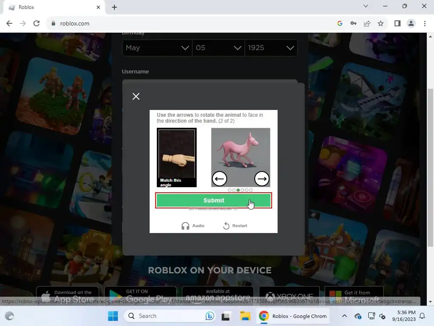Select the fourth rotation dot

tap(242, 190)
